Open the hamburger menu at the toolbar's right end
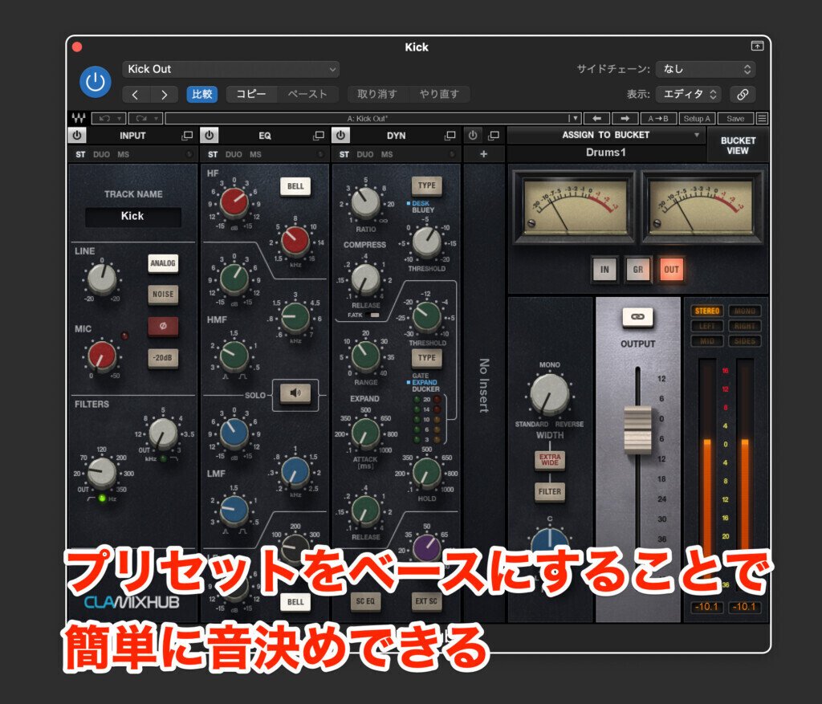Screen dimensions: 822x704 pos(764,118)
